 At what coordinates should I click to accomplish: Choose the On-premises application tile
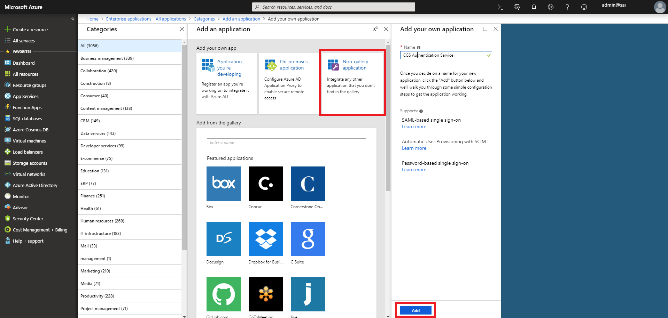click(289, 83)
